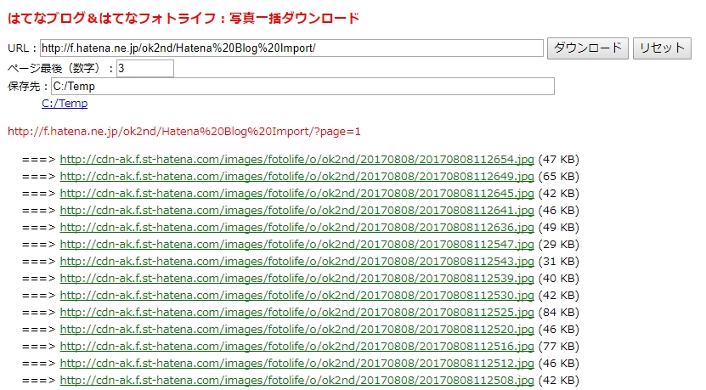
Task: Click the (40 KB) file size text
Action: click(x=559, y=279)
